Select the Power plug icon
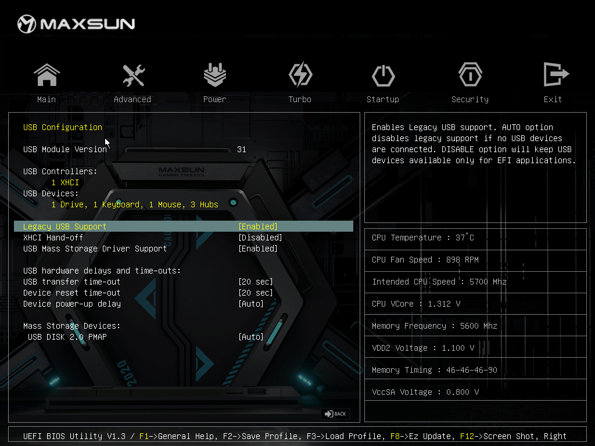The height and width of the screenshot is (446, 595). click(x=215, y=75)
